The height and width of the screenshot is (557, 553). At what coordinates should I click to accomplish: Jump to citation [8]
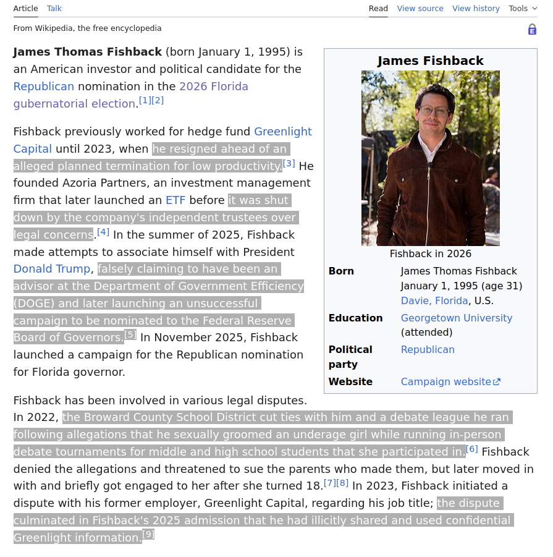coord(342,483)
